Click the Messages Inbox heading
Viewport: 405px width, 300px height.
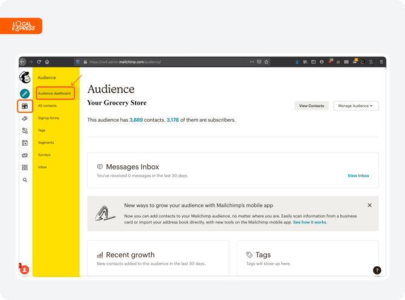[x=132, y=167]
